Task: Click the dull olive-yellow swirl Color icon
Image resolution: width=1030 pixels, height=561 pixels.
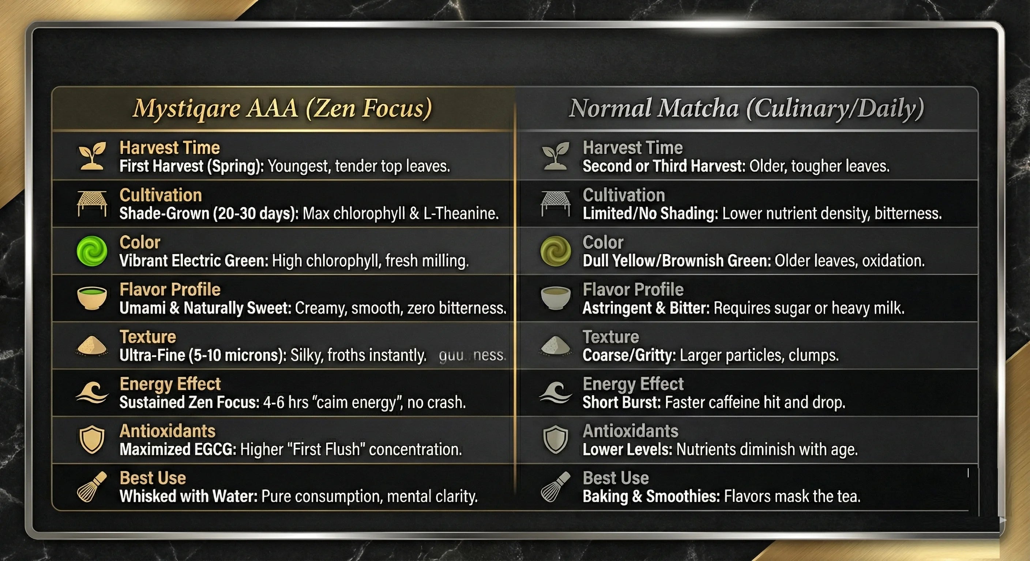Action: point(555,251)
